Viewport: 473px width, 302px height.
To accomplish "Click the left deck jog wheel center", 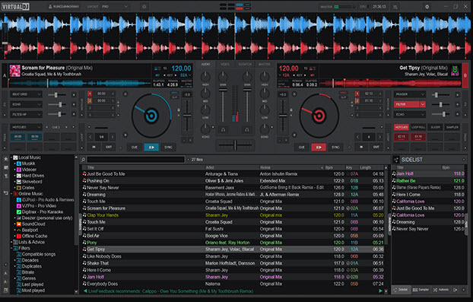I will [x=151, y=116].
